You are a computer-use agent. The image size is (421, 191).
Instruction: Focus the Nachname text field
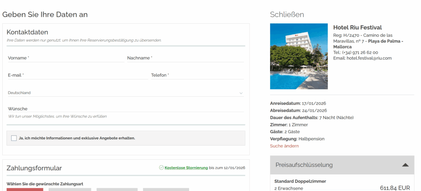[x=185, y=58]
